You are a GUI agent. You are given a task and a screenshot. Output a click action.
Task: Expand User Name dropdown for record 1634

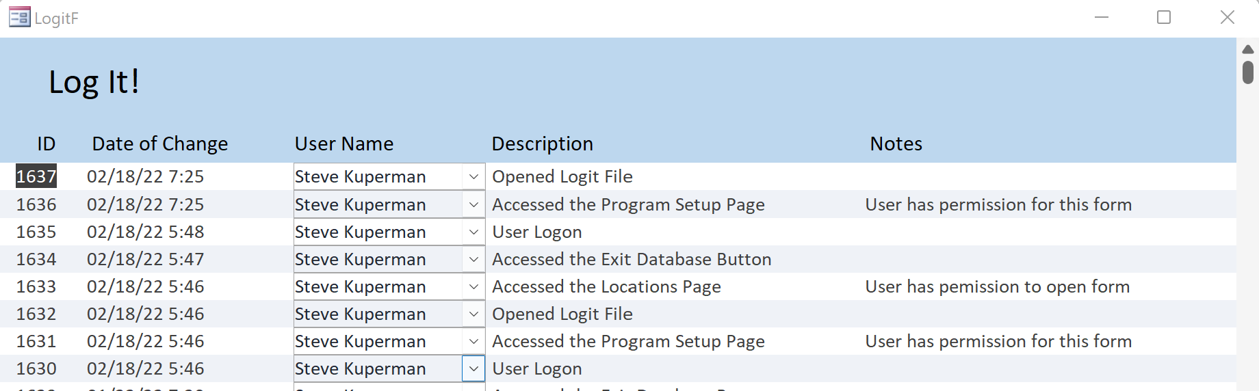pos(473,259)
